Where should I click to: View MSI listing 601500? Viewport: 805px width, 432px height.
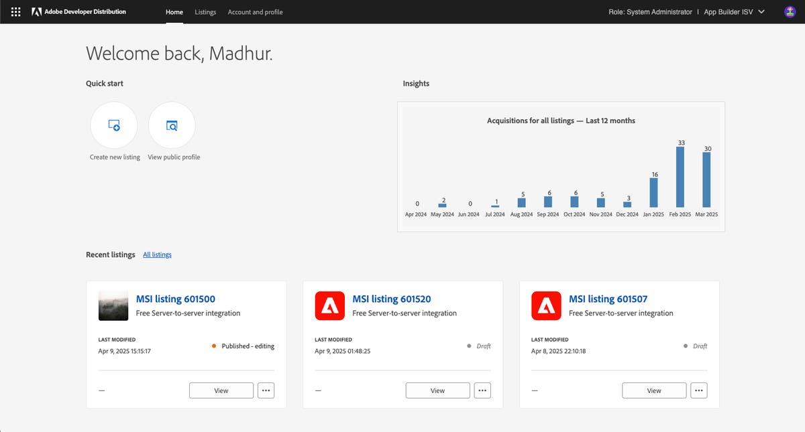click(x=221, y=390)
